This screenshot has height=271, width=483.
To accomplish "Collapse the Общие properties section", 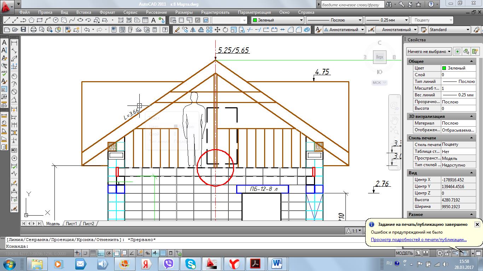I will tap(472, 61).
